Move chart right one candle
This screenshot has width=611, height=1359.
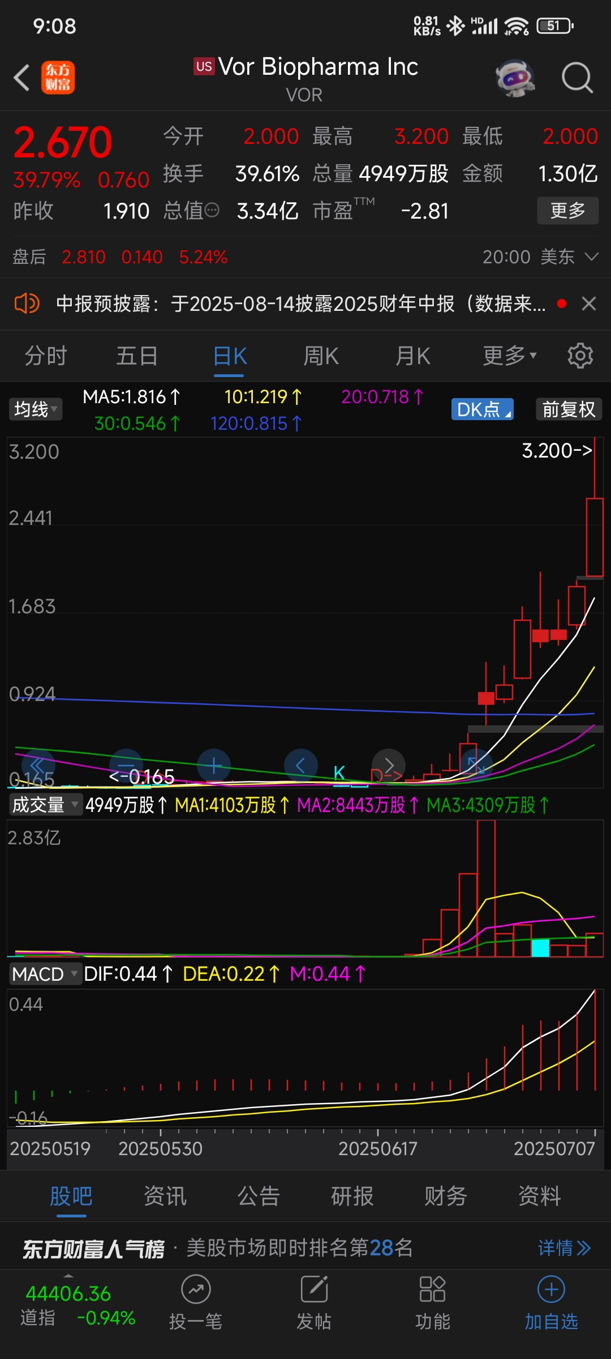tap(389, 766)
